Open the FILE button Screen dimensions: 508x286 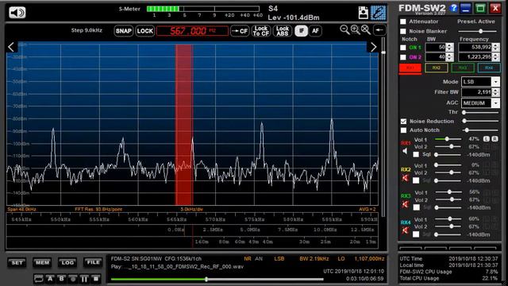click(93, 263)
